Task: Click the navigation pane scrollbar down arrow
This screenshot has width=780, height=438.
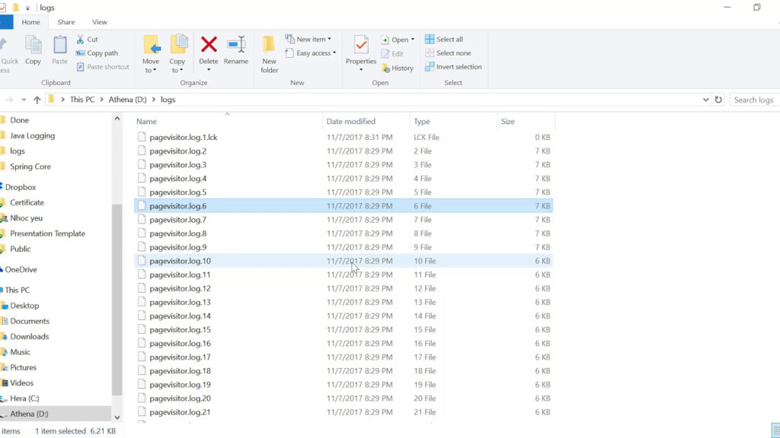Action: 117,417
